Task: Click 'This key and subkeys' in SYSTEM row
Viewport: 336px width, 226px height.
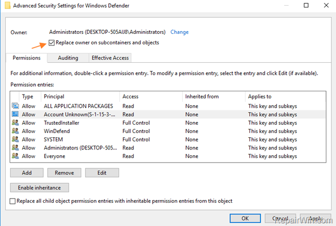Action: 273,139
